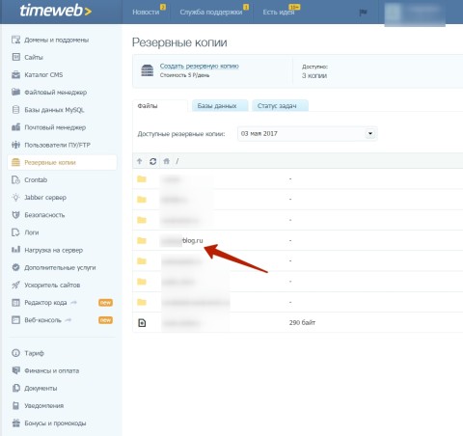Open Служба поддержки in top menu
463x436 pixels.
[x=211, y=12]
